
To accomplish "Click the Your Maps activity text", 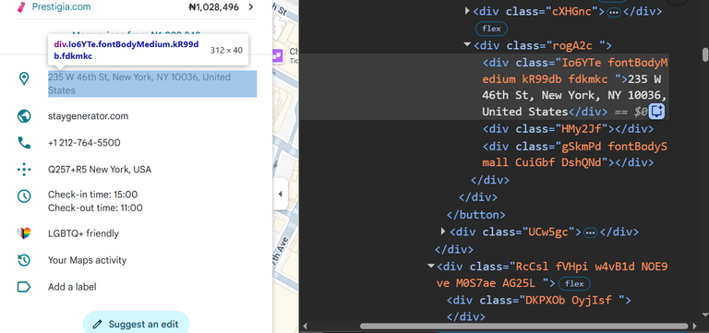I will [x=88, y=260].
